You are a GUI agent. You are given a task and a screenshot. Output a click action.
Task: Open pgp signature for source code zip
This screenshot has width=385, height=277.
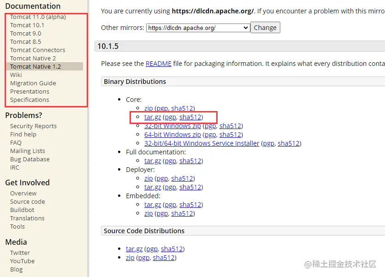tap(144, 258)
